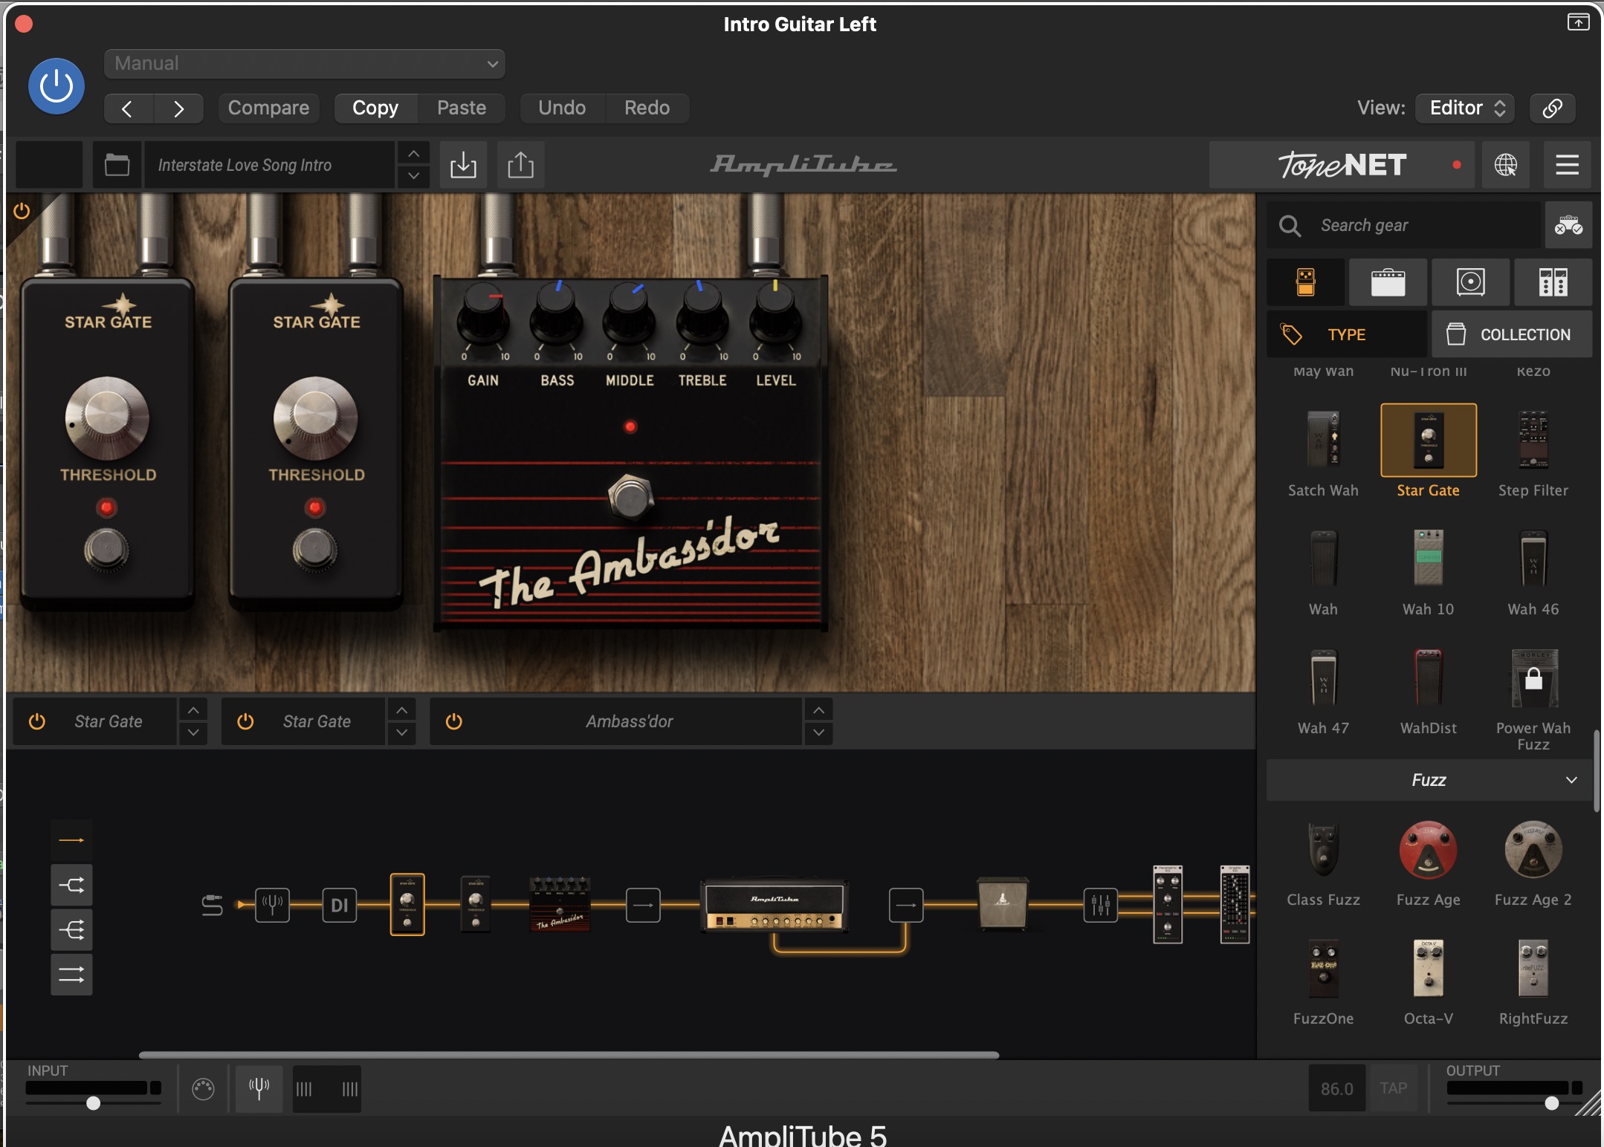Open the Manual preset dropdown
1604x1147 pixels.
pyautogui.click(x=305, y=64)
